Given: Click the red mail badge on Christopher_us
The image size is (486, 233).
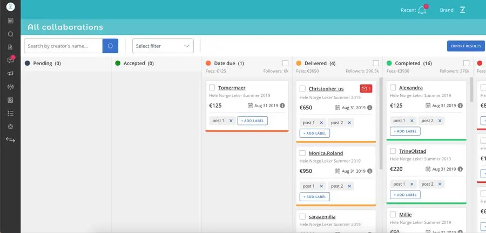Looking at the screenshot, I should 366,88.
